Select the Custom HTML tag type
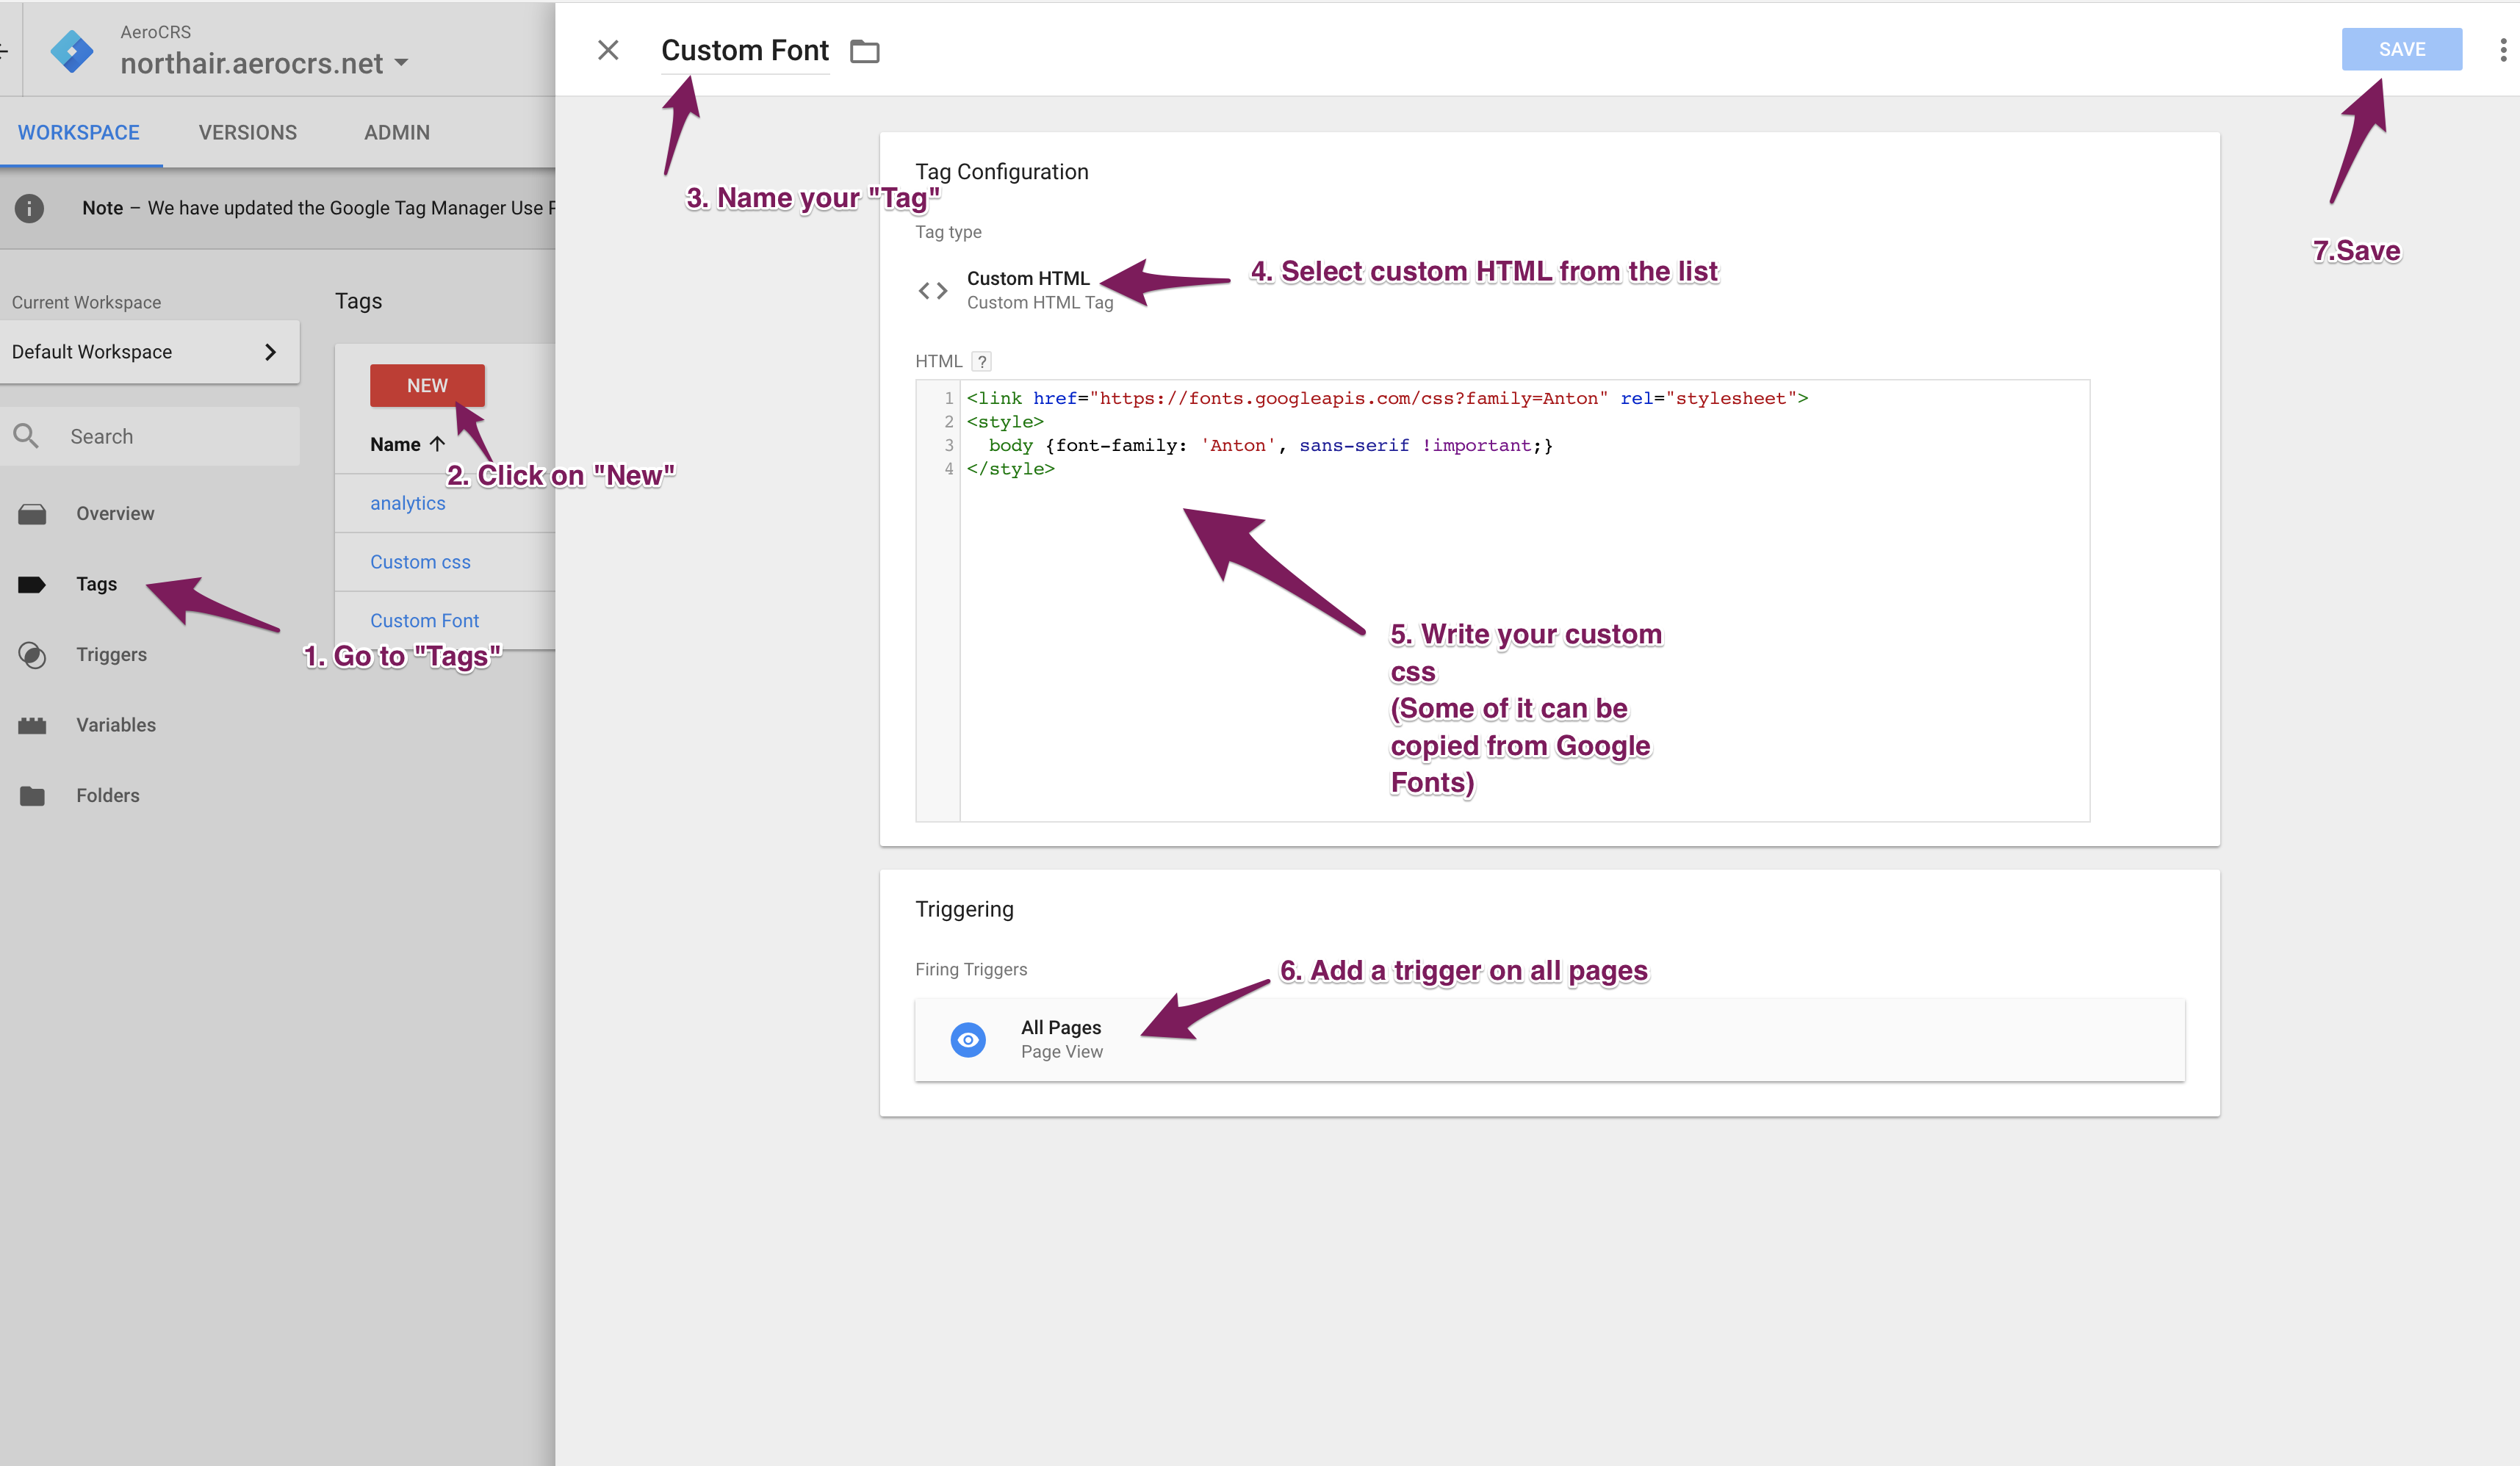The height and width of the screenshot is (1466, 2520). point(1040,290)
